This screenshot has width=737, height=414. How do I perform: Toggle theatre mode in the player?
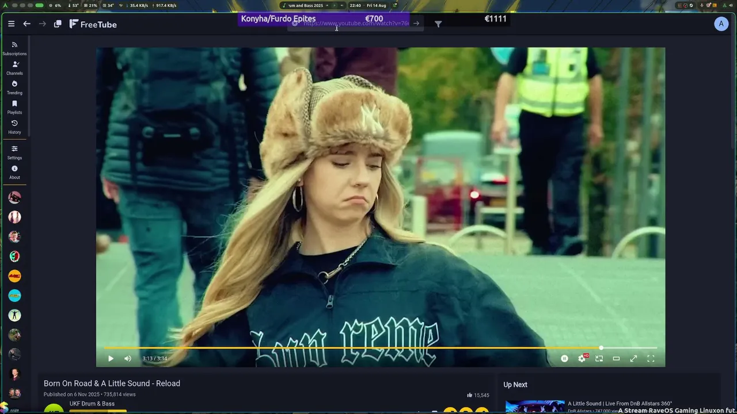click(616, 359)
